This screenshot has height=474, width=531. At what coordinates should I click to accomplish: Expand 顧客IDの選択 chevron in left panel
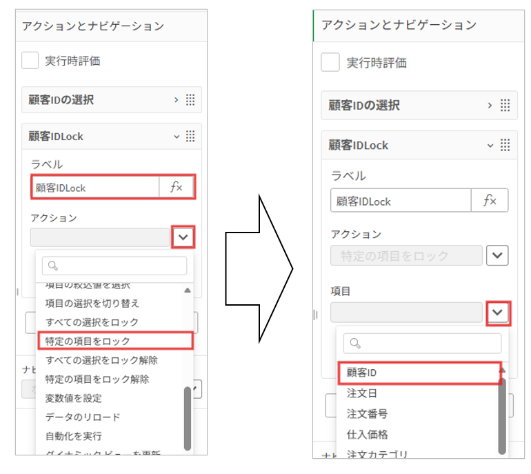[x=177, y=100]
